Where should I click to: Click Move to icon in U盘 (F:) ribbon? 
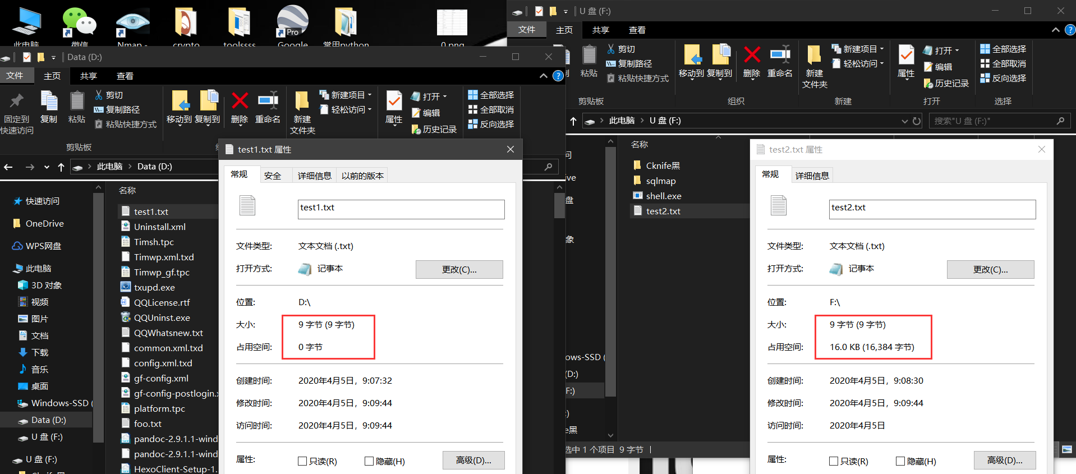point(692,55)
